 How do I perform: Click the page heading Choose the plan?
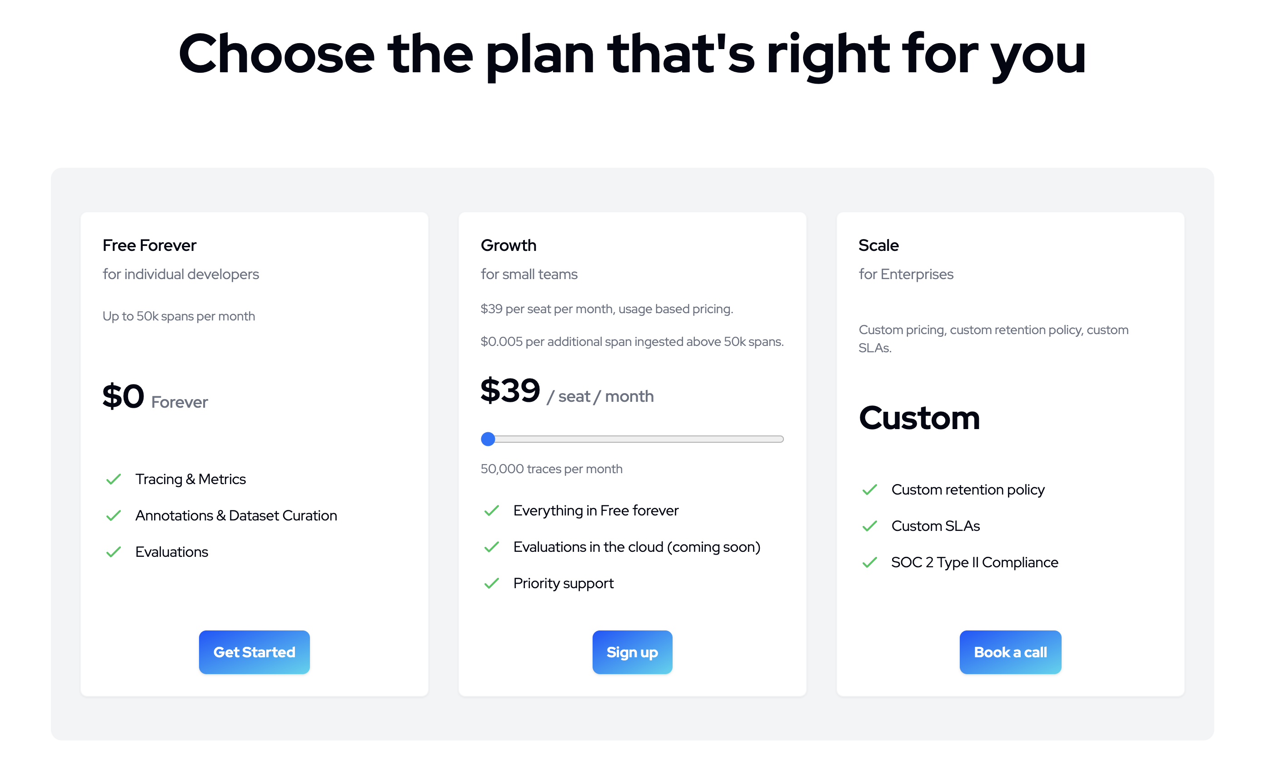pos(632,54)
